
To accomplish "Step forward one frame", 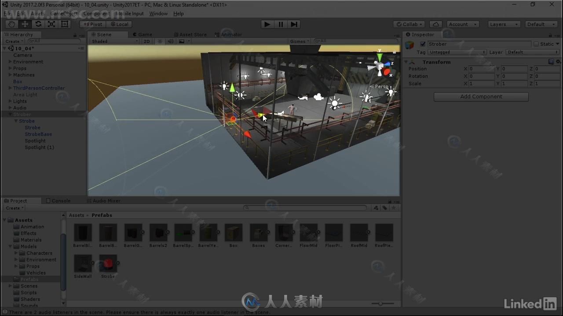I will click(294, 24).
